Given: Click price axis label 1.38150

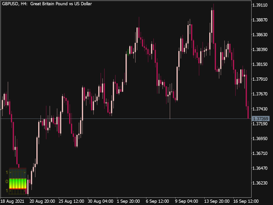Looking at the screenshot, I should (x=260, y=64).
